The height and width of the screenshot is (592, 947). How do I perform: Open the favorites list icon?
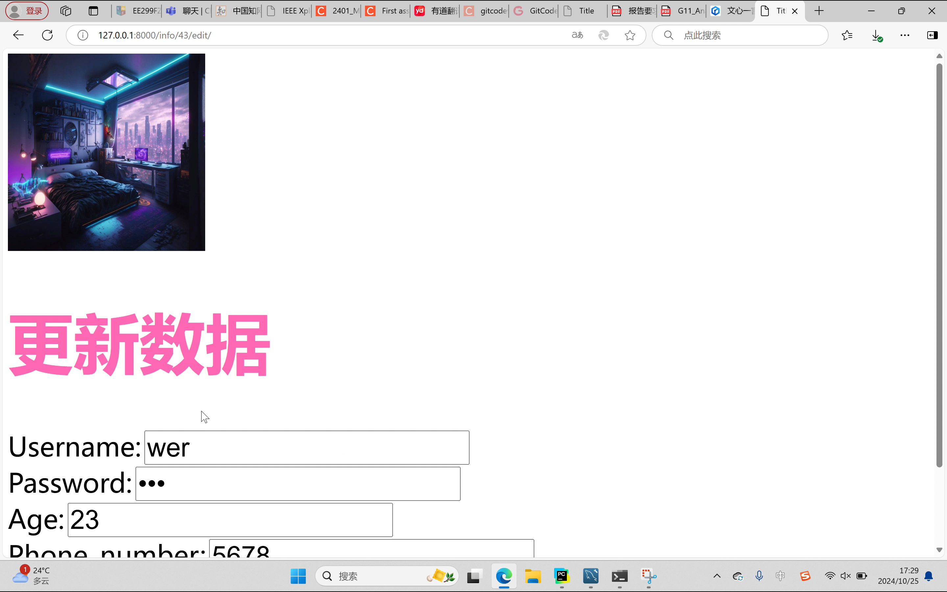[847, 35]
